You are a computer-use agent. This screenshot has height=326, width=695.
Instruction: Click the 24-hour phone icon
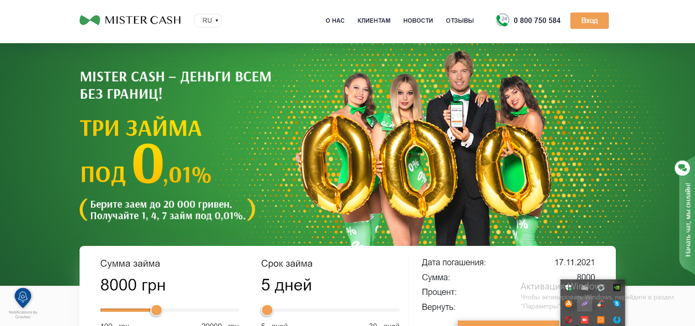(x=503, y=20)
